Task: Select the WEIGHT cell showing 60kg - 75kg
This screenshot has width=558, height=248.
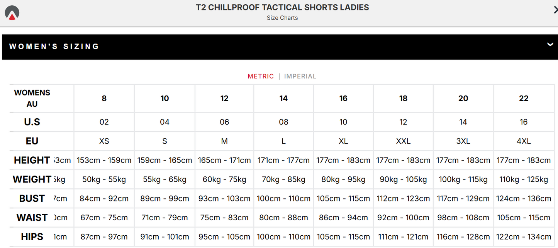Action: point(224,179)
